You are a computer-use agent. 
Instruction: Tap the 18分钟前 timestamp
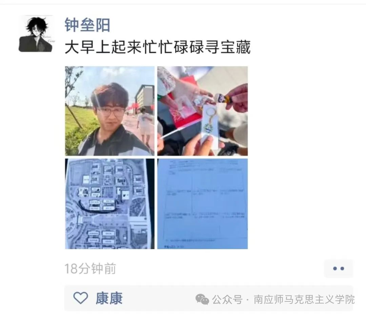[x=90, y=269]
